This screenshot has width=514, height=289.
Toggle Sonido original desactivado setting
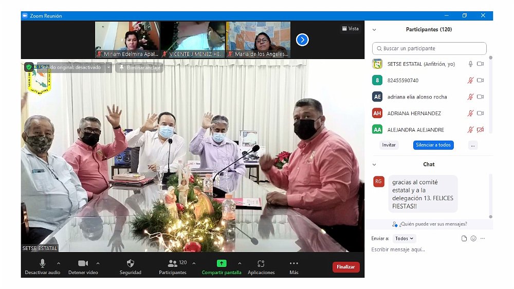(70, 67)
